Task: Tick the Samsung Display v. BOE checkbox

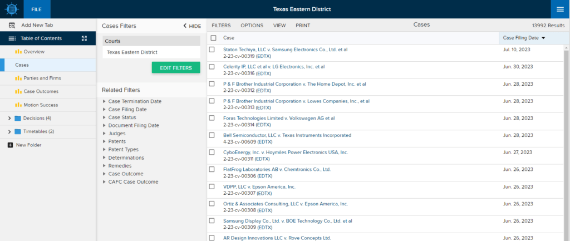Action: (x=212, y=220)
